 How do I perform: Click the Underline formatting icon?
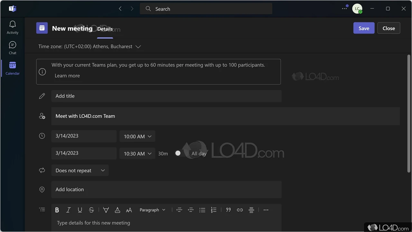[80, 210]
